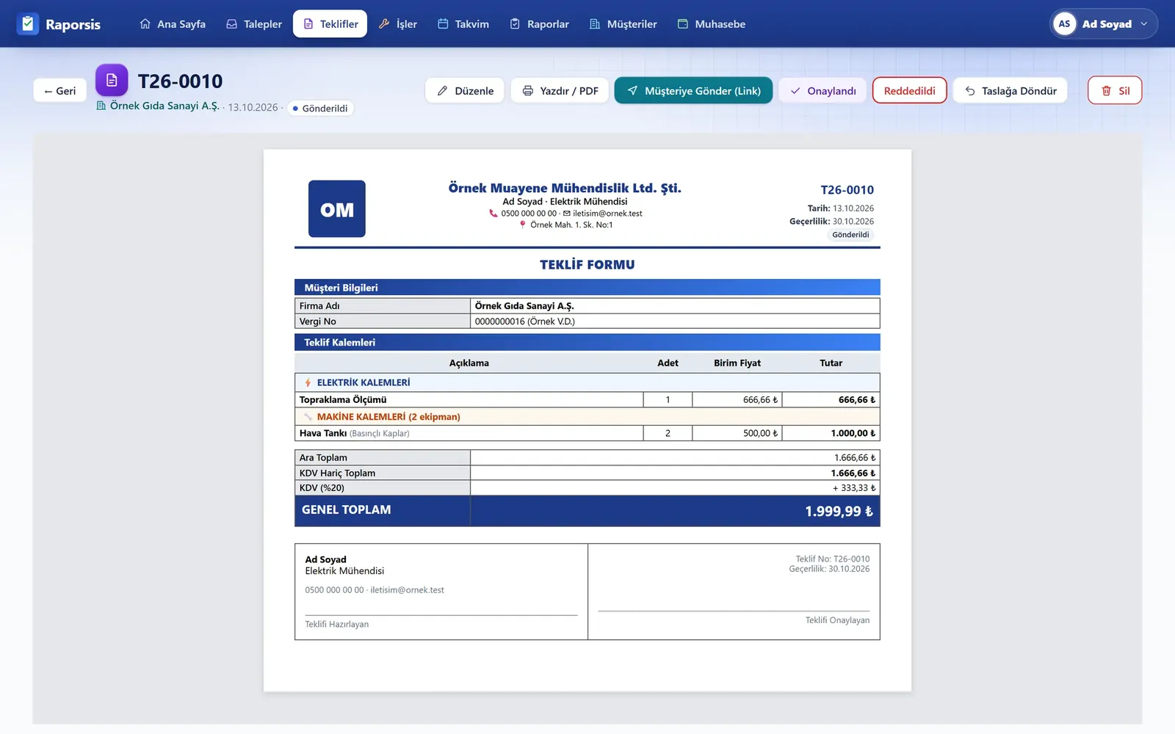The image size is (1175, 734).
Task: Open the Müşteriler page
Action: [x=623, y=23]
